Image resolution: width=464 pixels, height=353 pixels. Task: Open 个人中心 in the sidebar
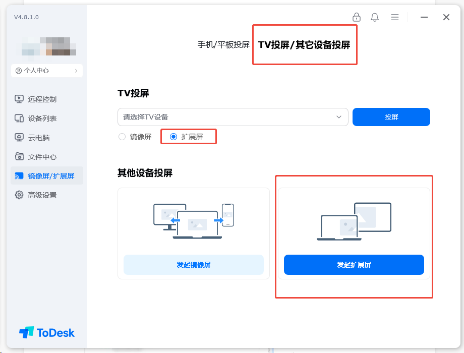[46, 70]
